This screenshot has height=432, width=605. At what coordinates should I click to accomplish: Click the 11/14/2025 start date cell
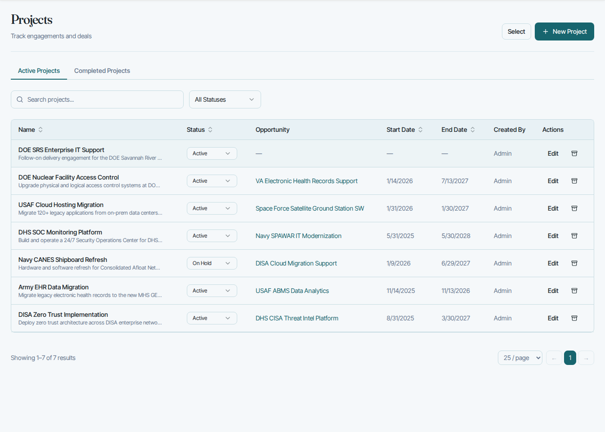(x=401, y=291)
